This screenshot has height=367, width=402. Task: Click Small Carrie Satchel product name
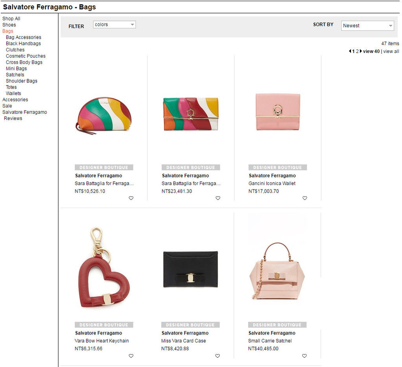point(270,341)
